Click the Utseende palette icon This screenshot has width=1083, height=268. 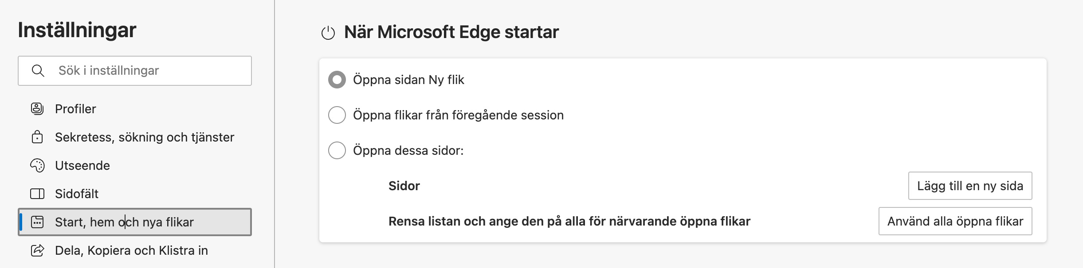37,165
